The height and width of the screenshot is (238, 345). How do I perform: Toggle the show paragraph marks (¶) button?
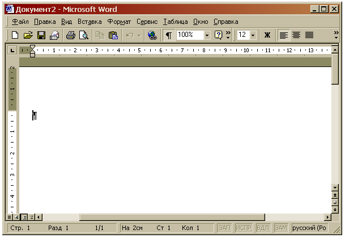[x=169, y=35]
